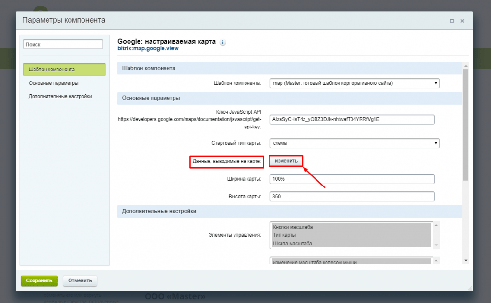Close the component parameters dialog
The height and width of the screenshot is (303, 491).
pos(462,21)
